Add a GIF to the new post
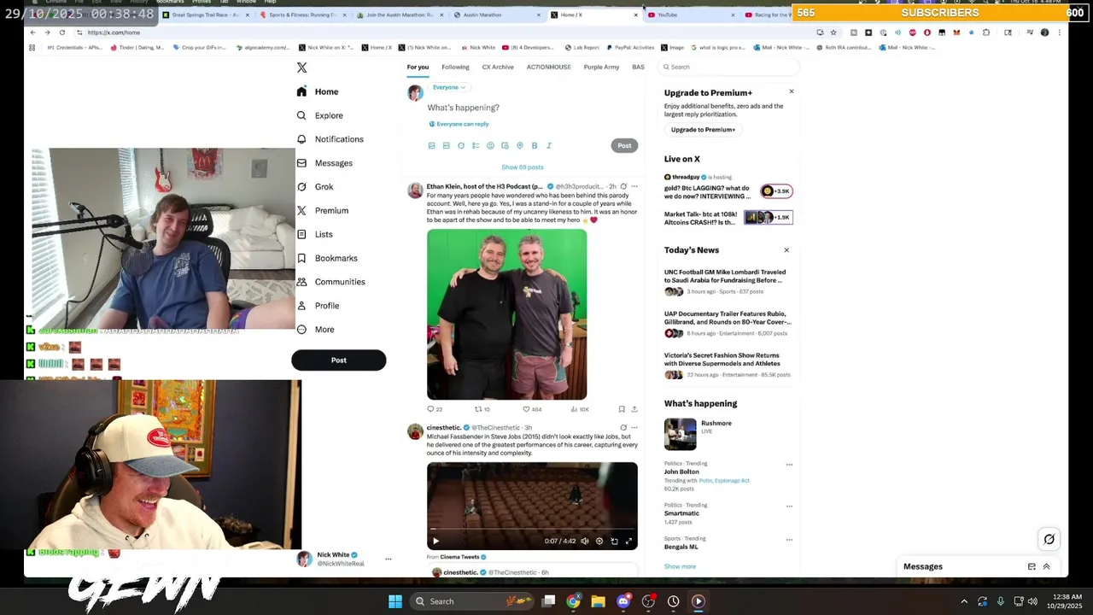This screenshot has width=1093, height=615. [x=446, y=146]
